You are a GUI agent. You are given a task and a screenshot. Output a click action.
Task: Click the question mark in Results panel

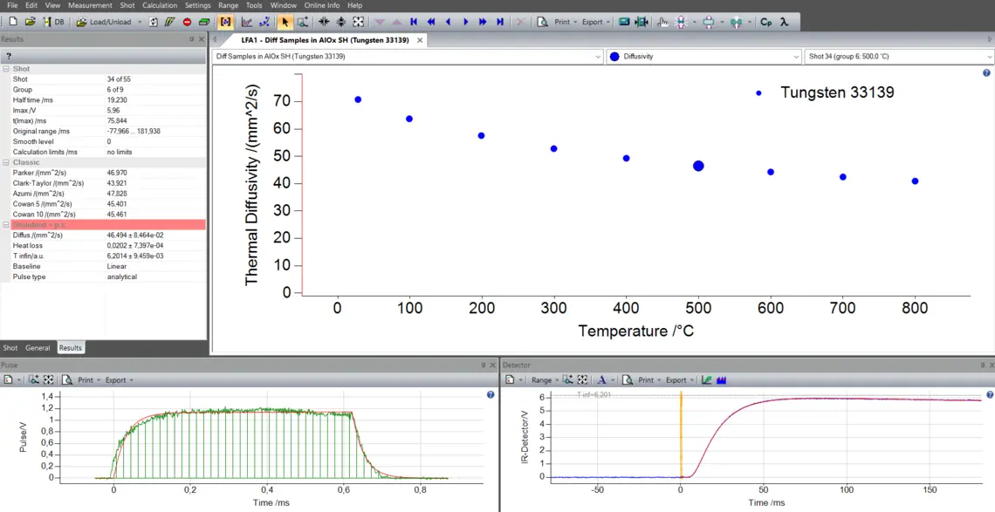tap(9, 56)
